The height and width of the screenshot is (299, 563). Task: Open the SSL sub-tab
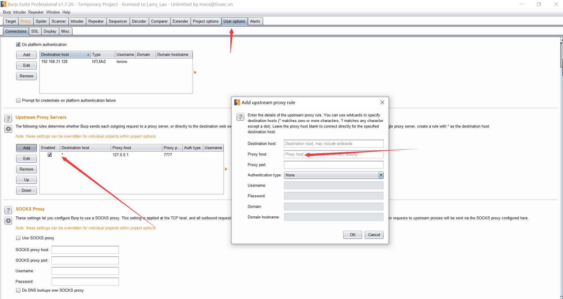tap(35, 31)
